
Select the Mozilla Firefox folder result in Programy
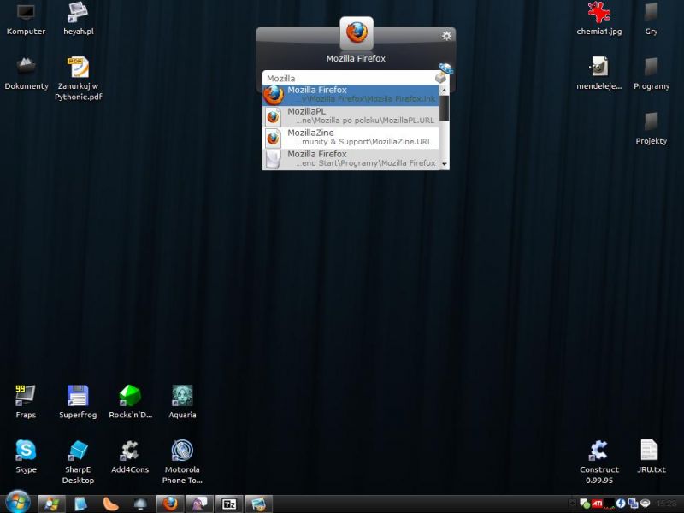click(351, 159)
